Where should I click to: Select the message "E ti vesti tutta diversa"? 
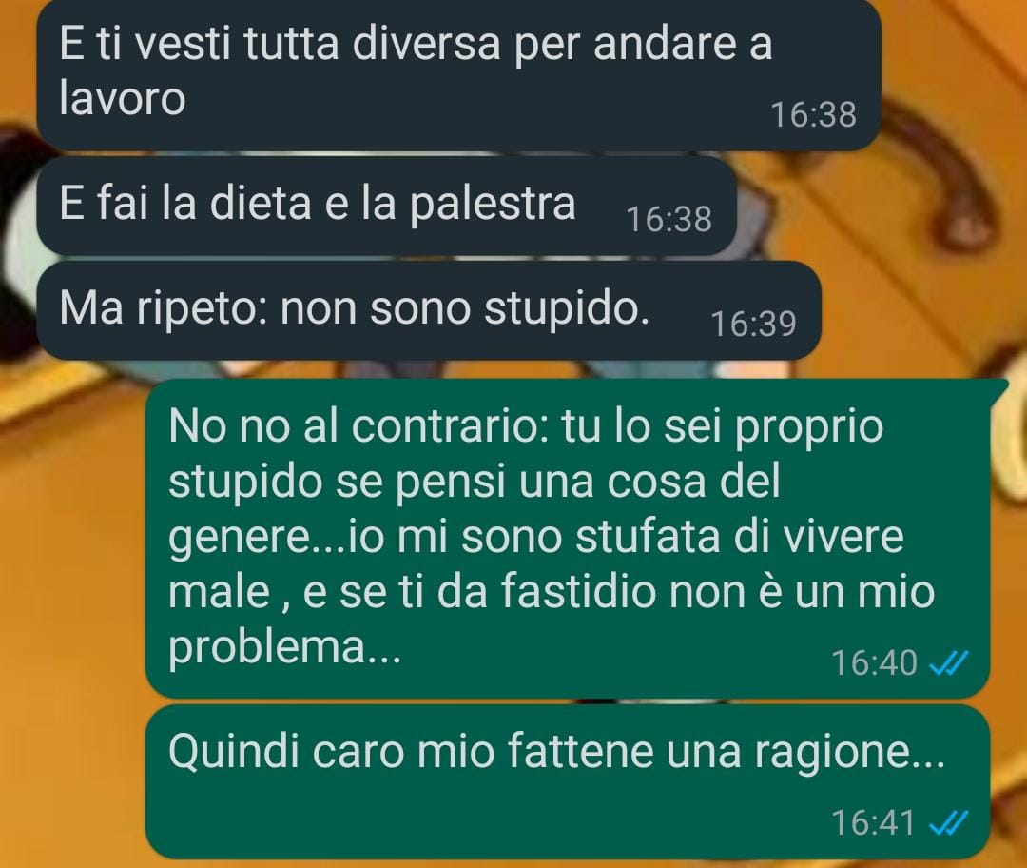457,75
